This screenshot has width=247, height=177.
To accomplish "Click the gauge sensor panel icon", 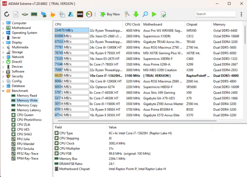I will click(89, 14).
